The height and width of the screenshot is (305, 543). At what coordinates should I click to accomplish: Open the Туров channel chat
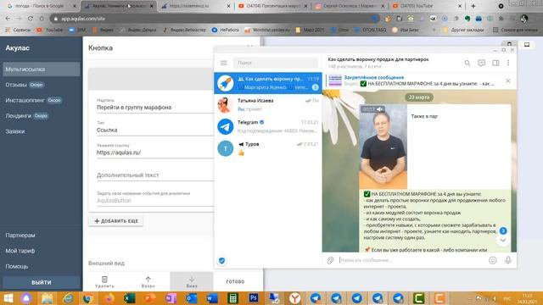click(268, 148)
